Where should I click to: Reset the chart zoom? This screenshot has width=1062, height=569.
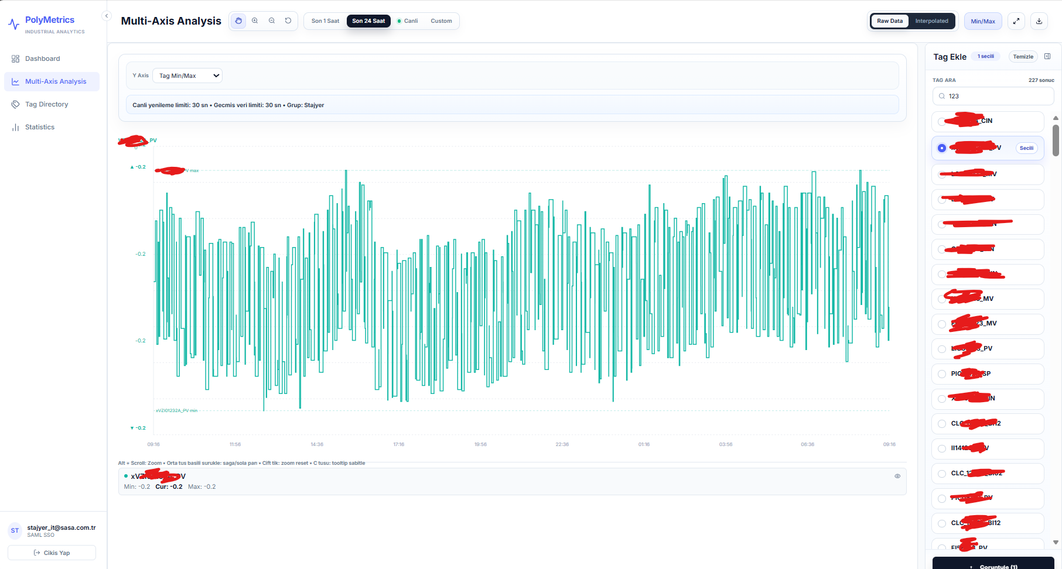coord(288,21)
